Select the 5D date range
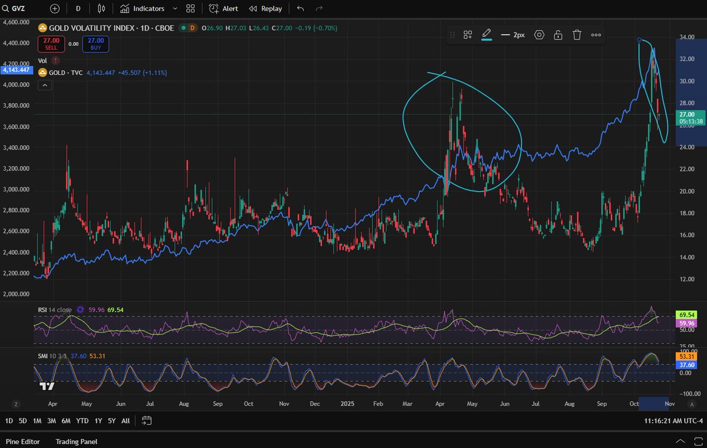 tap(22, 421)
